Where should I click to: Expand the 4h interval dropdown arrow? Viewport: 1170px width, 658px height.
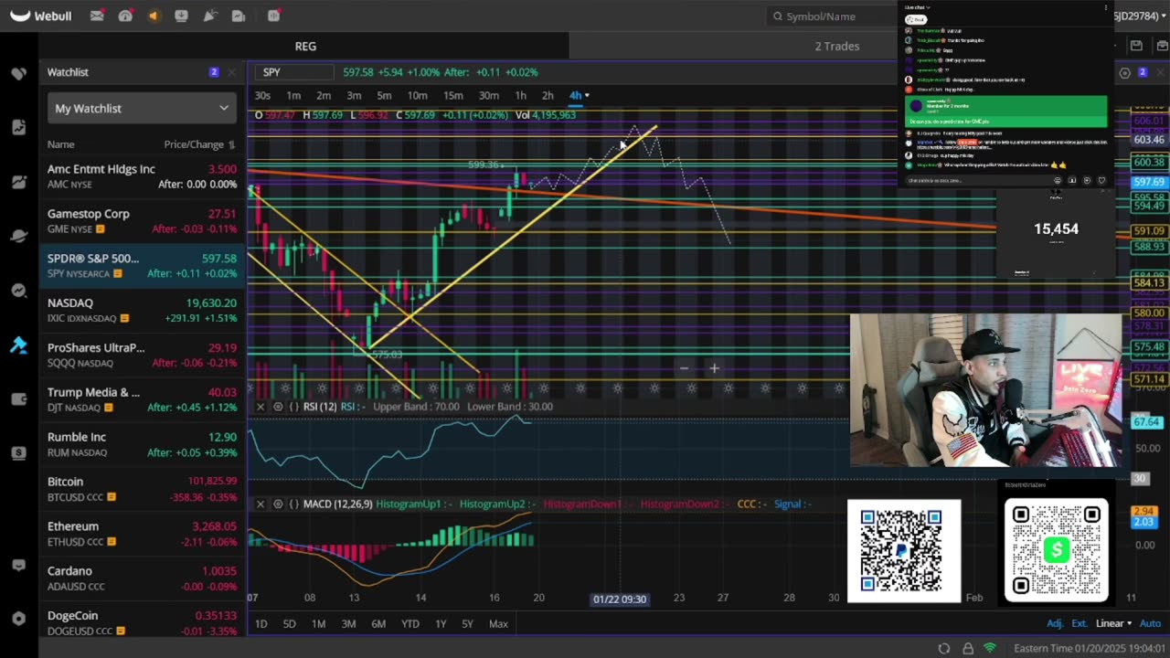click(587, 96)
